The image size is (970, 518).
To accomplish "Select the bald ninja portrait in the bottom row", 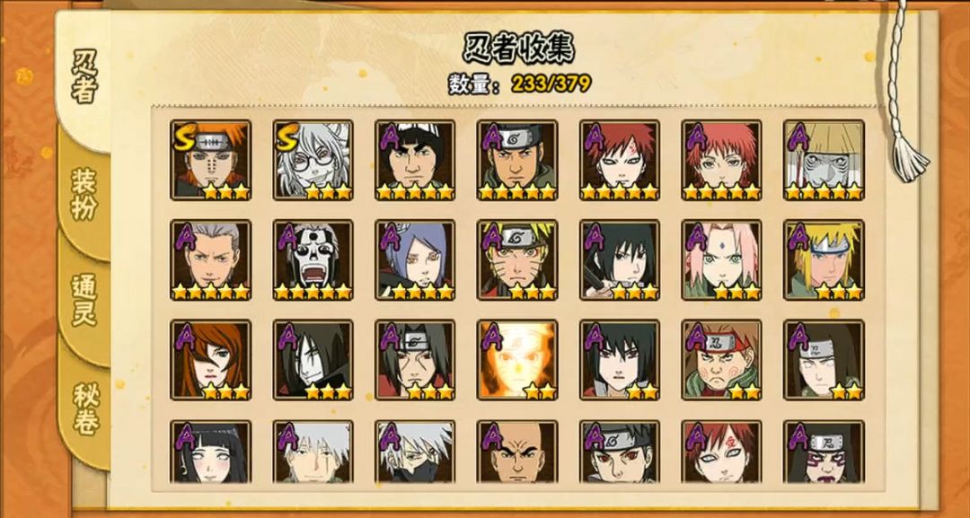I will pyautogui.click(x=517, y=452).
